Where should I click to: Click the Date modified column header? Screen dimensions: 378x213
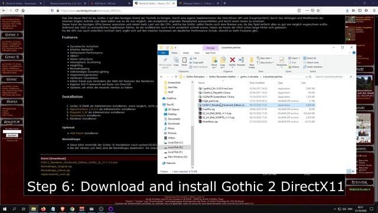click(257, 83)
